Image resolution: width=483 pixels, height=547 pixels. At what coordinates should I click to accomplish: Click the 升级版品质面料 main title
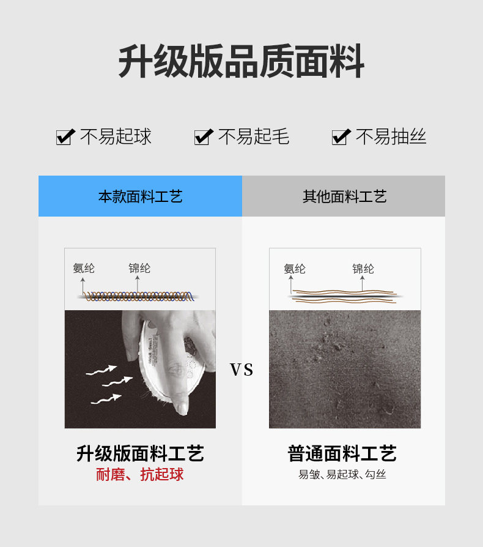(241, 61)
